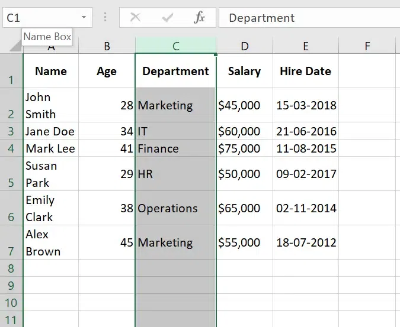400x327 pixels.
Task: Select row 10 header
Action: click(11, 303)
